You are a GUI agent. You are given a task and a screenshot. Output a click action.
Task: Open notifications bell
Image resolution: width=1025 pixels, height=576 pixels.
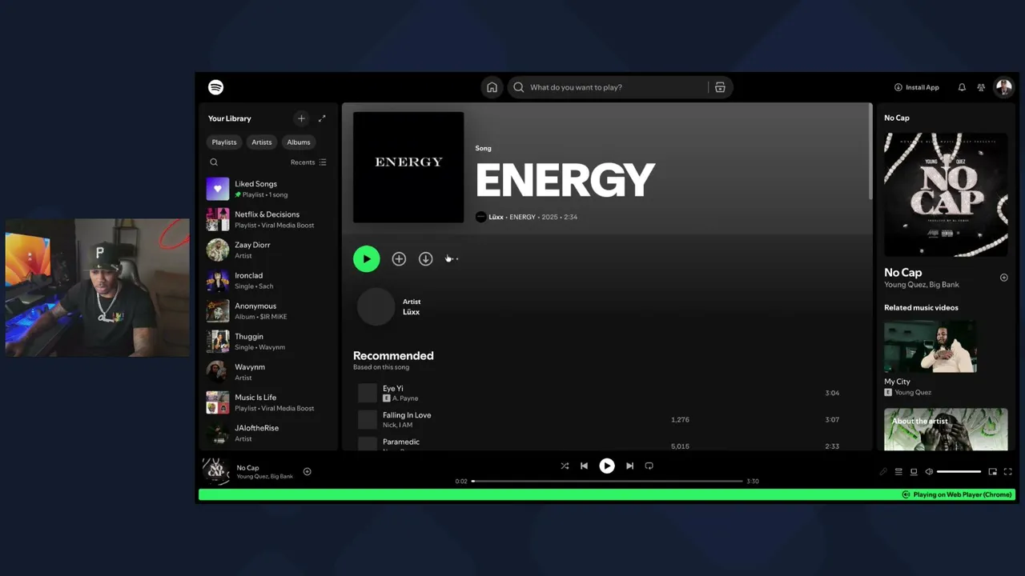coord(962,87)
